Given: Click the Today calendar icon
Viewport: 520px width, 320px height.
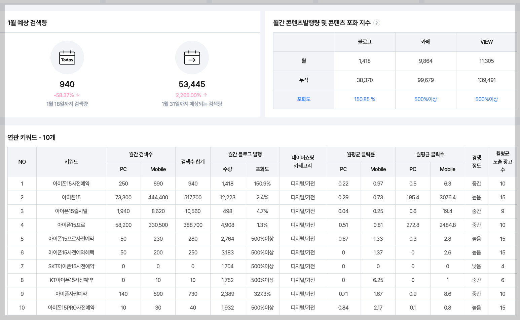Looking at the screenshot, I should point(67,57).
